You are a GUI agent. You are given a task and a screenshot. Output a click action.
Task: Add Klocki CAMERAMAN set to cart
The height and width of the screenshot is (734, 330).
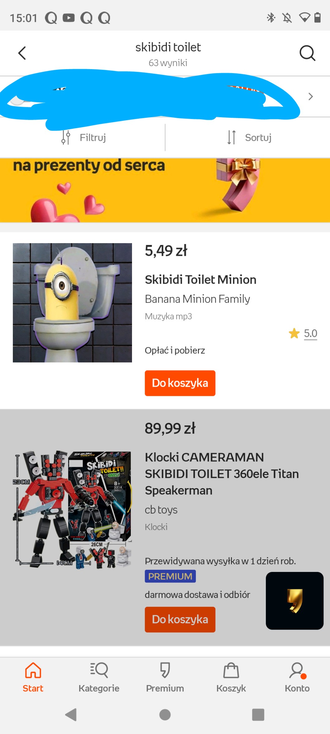tap(180, 619)
